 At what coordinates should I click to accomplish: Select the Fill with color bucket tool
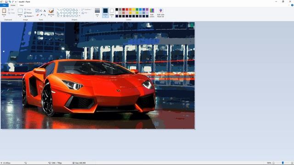pos(41,11)
